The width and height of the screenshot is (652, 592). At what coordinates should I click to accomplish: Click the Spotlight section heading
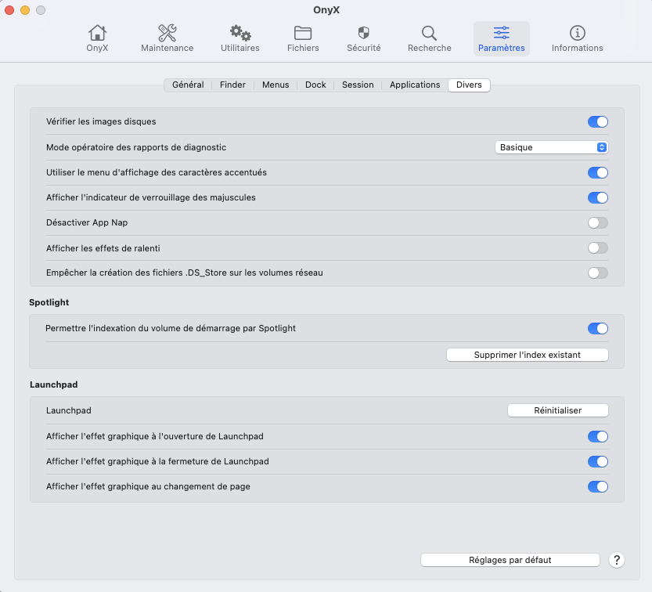click(x=49, y=302)
